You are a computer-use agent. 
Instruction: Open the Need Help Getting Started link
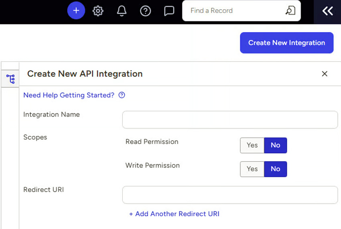(69, 95)
